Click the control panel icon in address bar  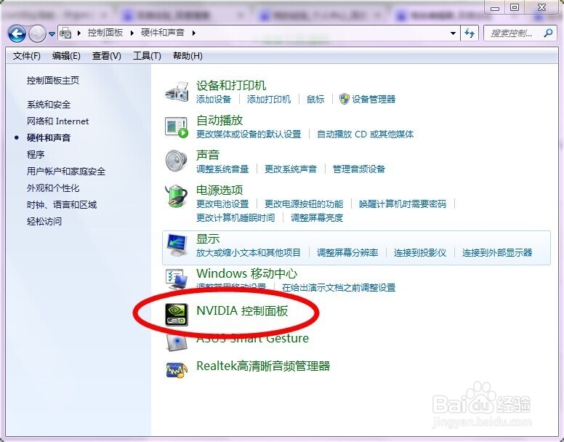point(65,33)
